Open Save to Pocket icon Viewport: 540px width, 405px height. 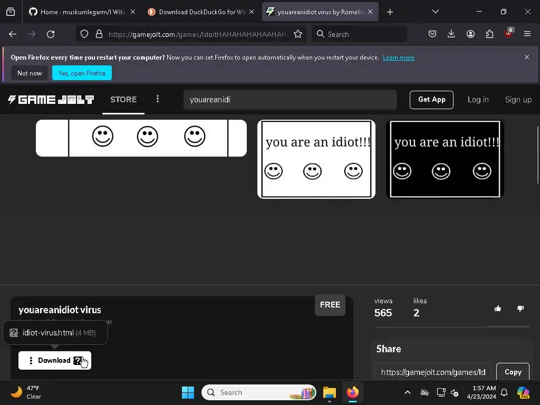tap(432, 34)
